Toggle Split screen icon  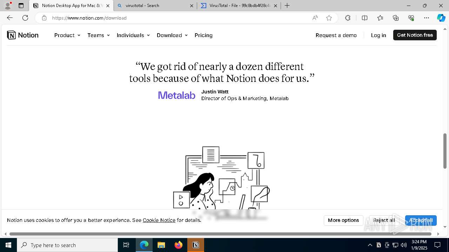(x=364, y=18)
